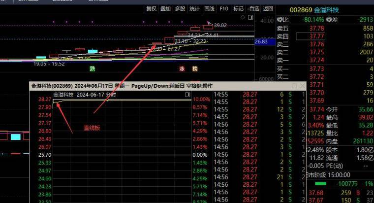
Task: Open the 叠加 overlay toolbar option
Action: click(x=165, y=9)
